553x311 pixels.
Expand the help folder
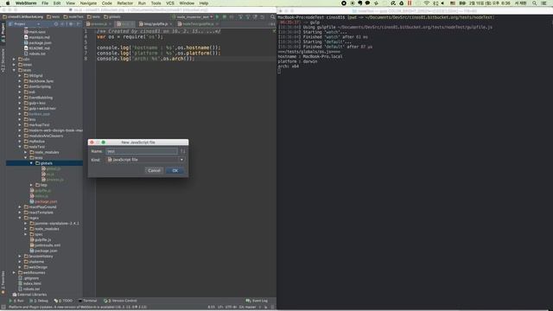[x=31, y=185]
